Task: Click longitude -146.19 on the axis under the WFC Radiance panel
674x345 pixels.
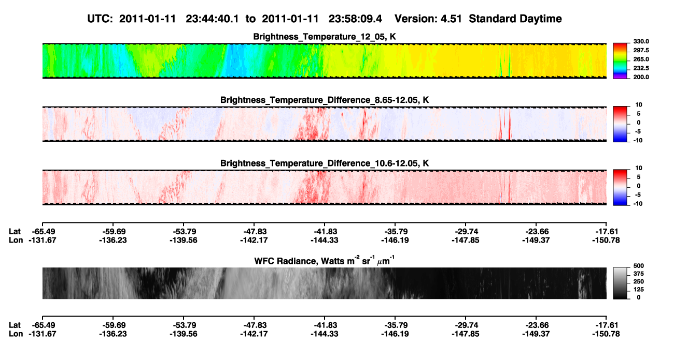Action: click(x=395, y=333)
